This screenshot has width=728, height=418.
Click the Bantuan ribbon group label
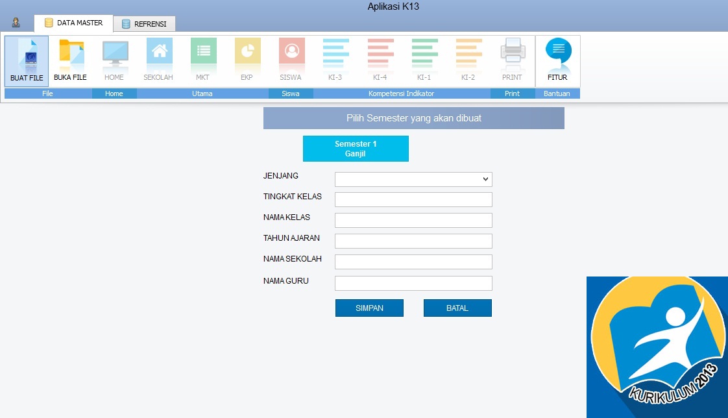coord(557,93)
